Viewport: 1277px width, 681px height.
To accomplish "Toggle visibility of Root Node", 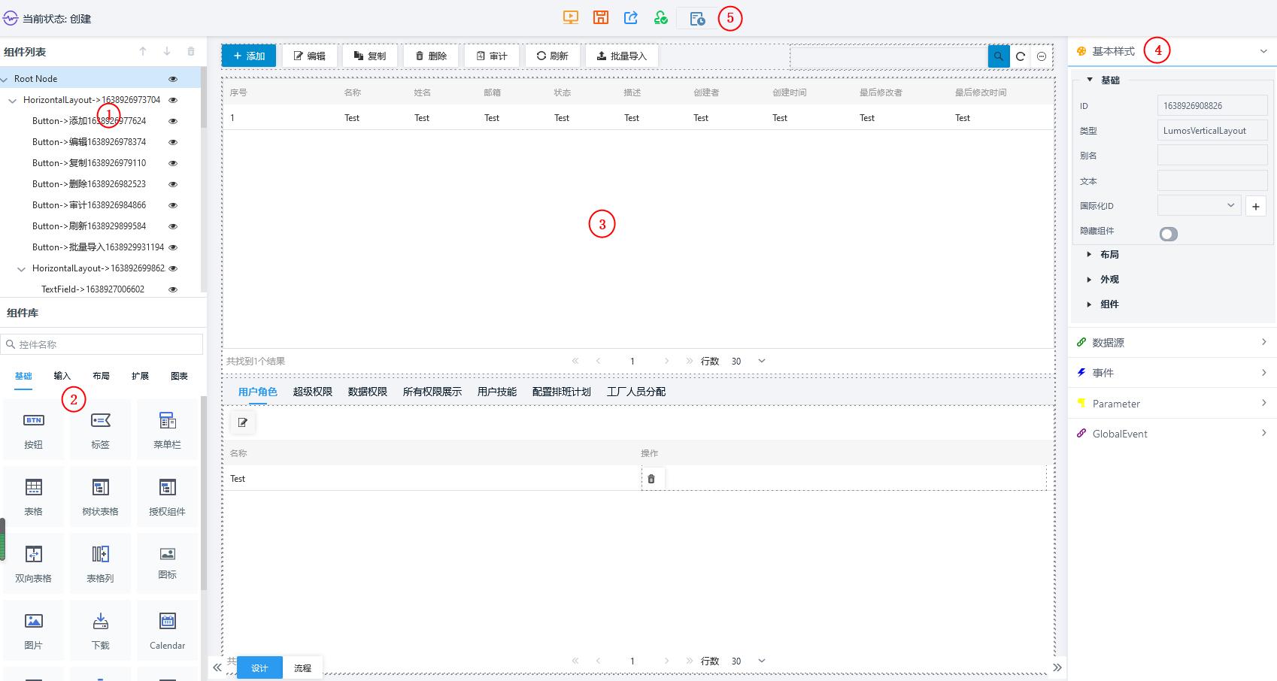I will point(173,79).
